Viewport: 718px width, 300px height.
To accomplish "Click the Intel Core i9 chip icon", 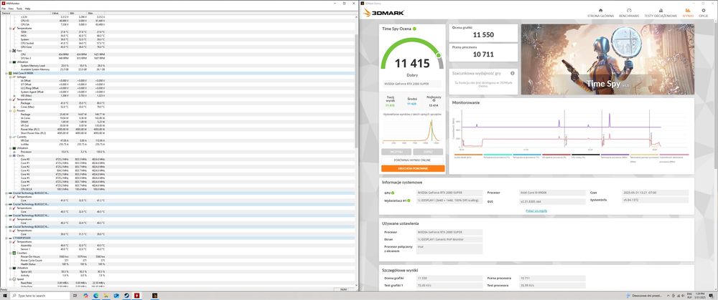I will coord(10,73).
